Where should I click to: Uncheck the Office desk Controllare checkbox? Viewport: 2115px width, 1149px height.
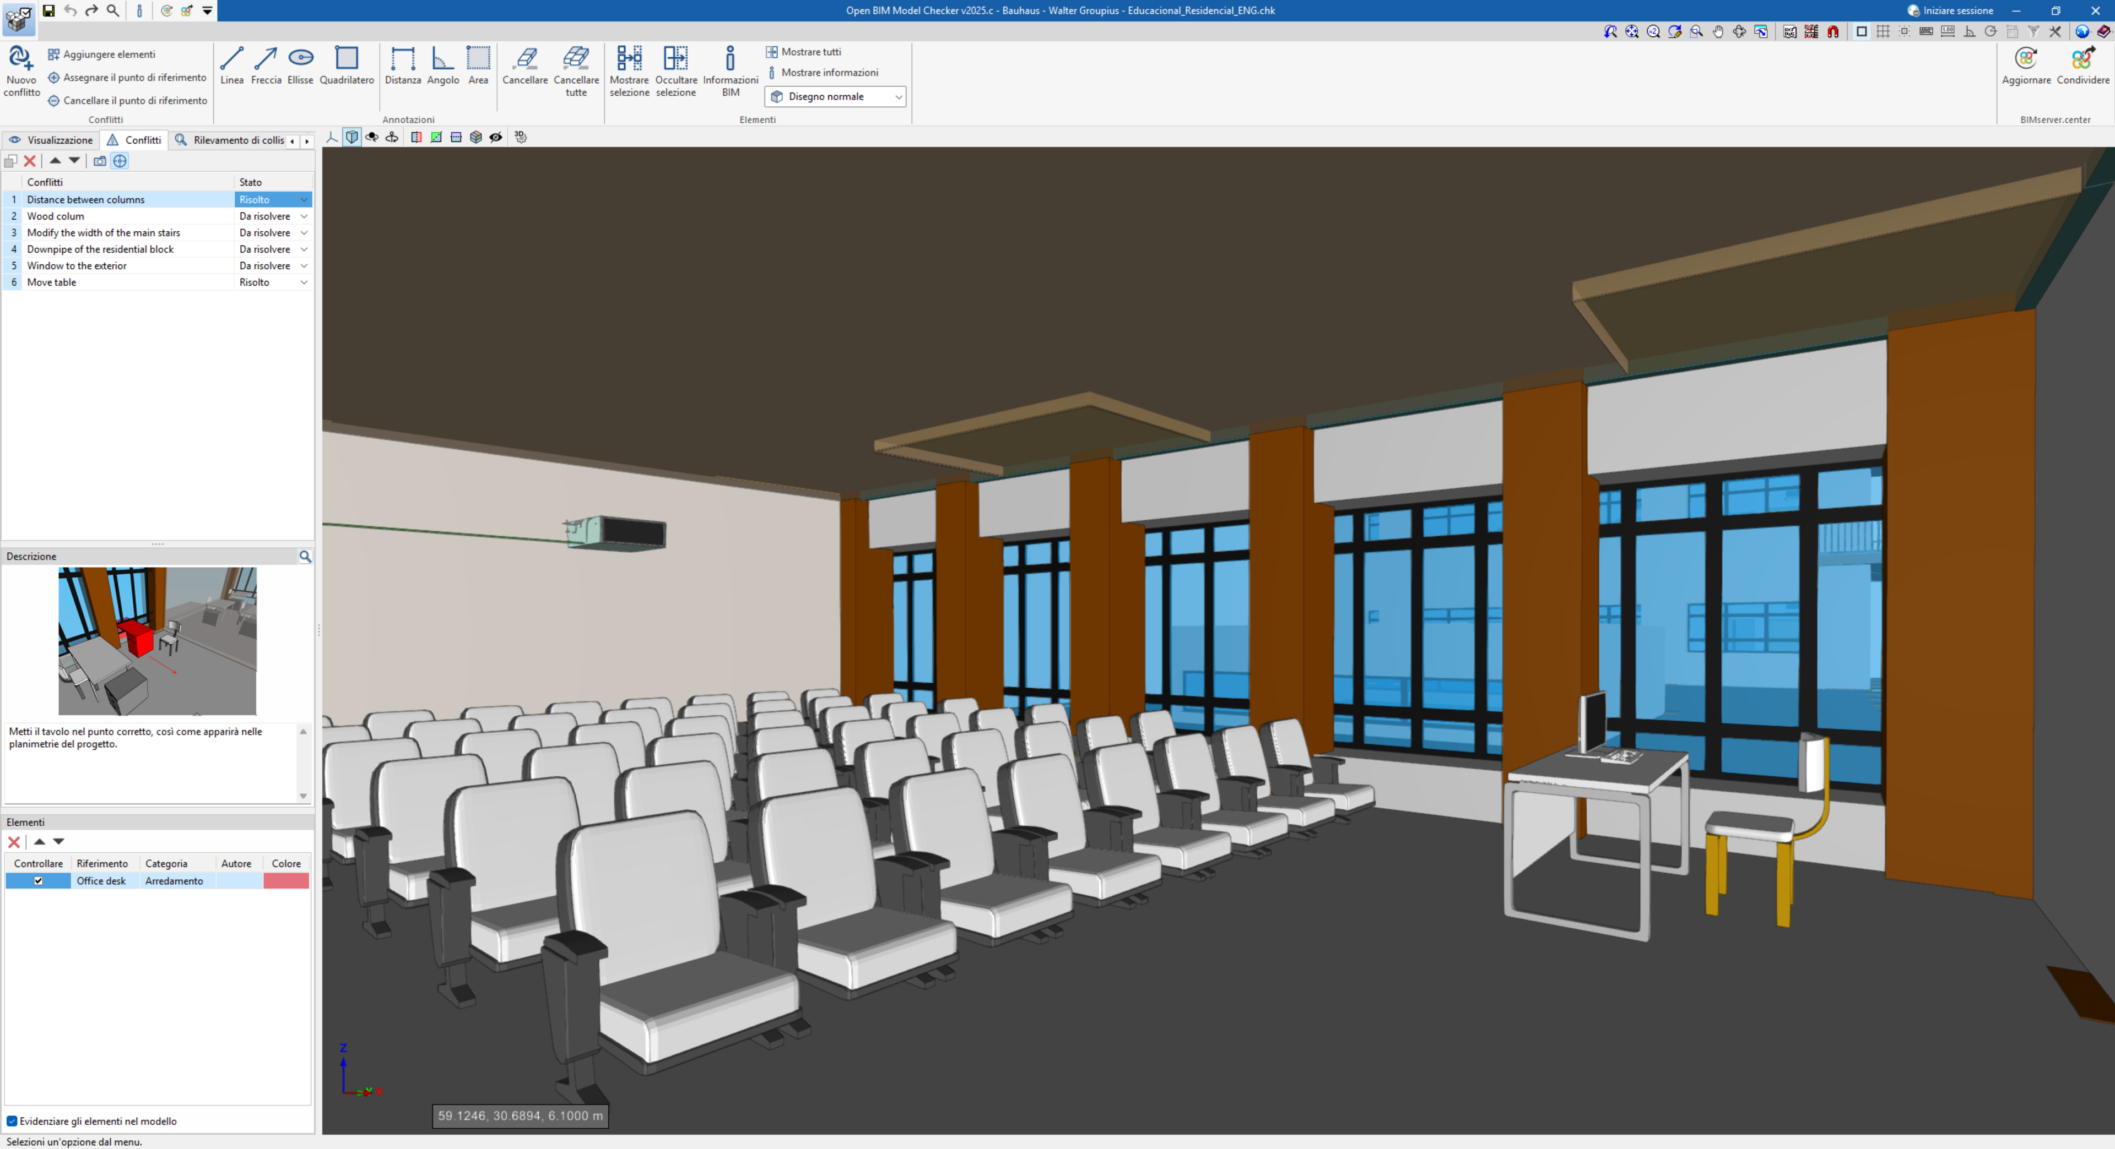[39, 881]
